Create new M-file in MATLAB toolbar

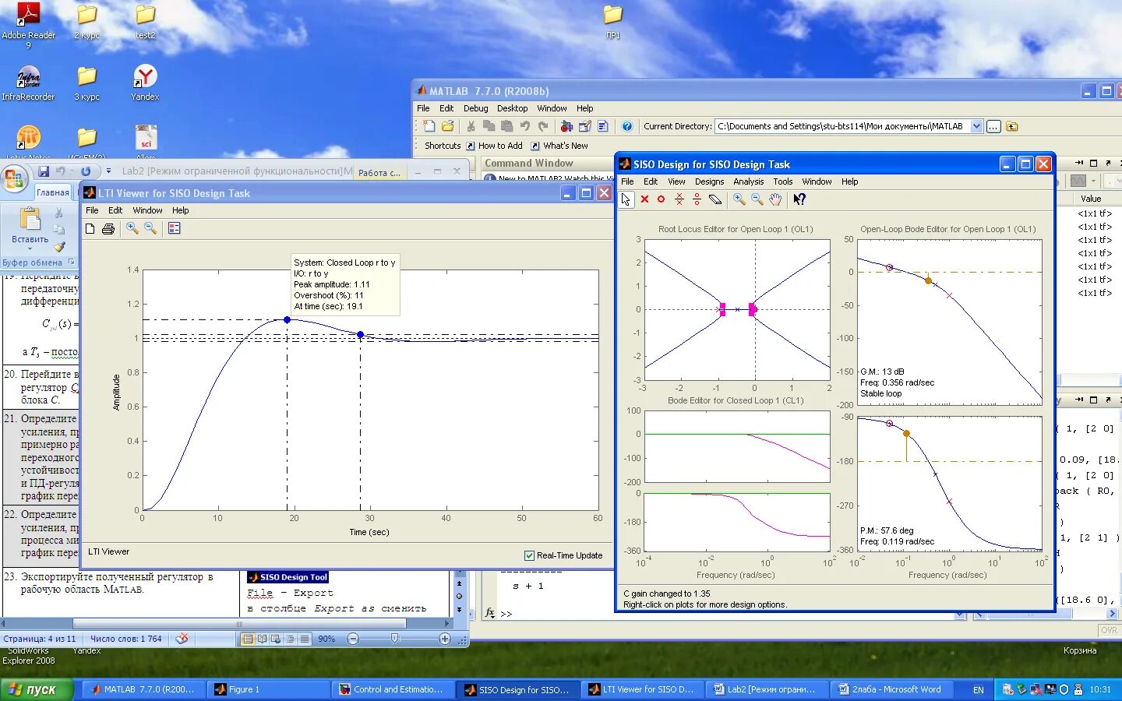(x=429, y=126)
